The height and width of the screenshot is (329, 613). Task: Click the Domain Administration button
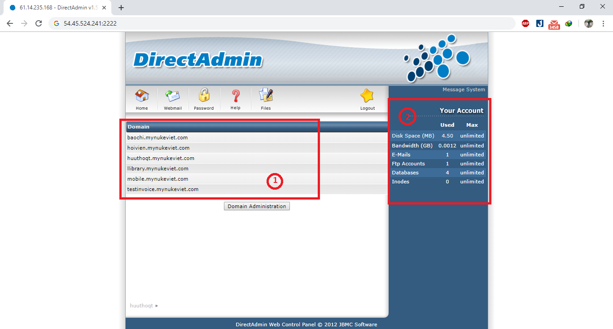point(257,206)
